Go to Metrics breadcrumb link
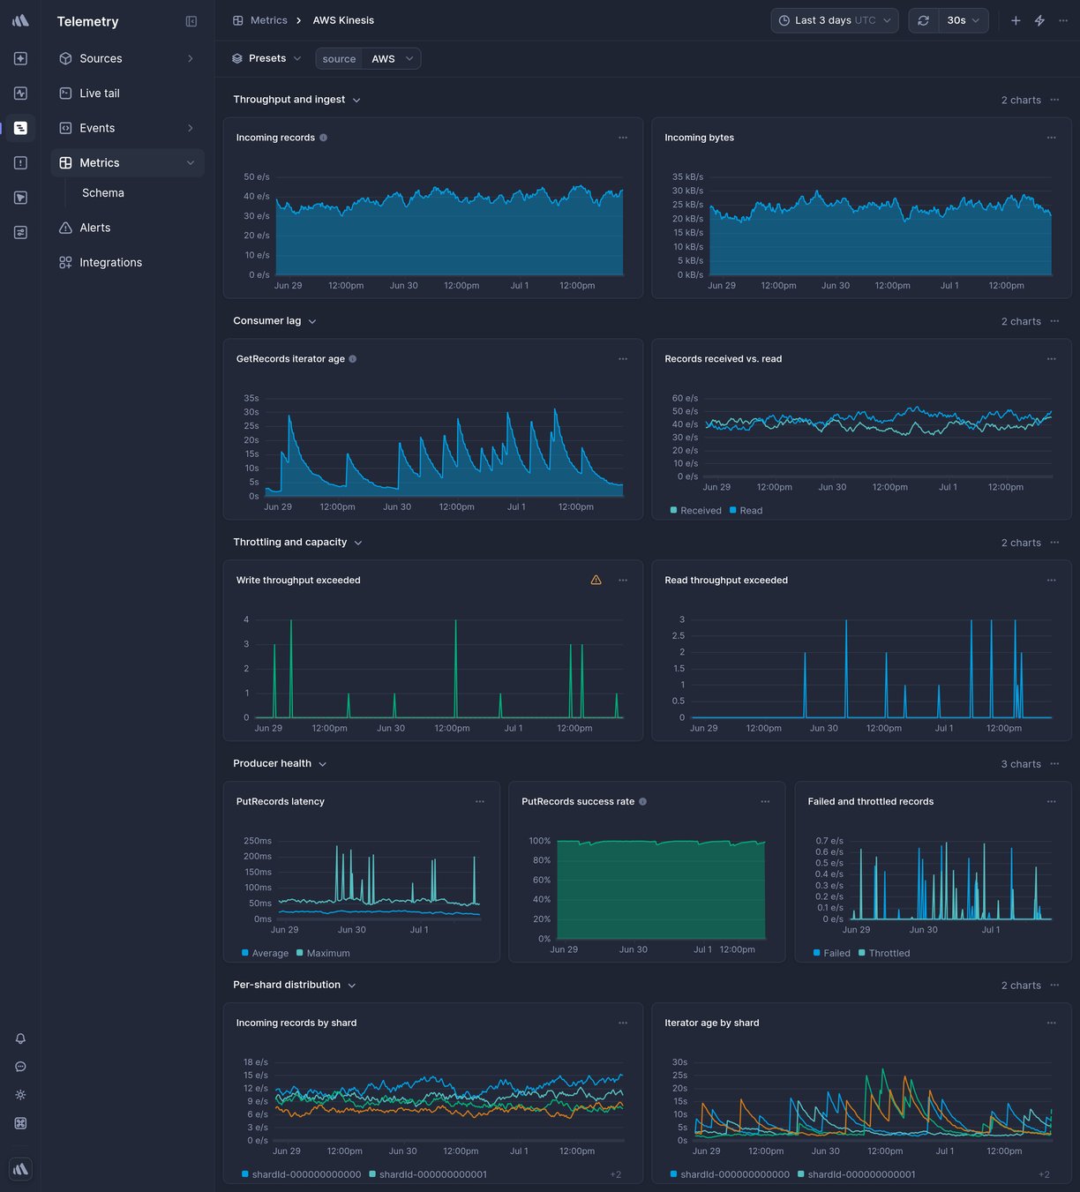This screenshot has height=1192, width=1080. point(260,20)
